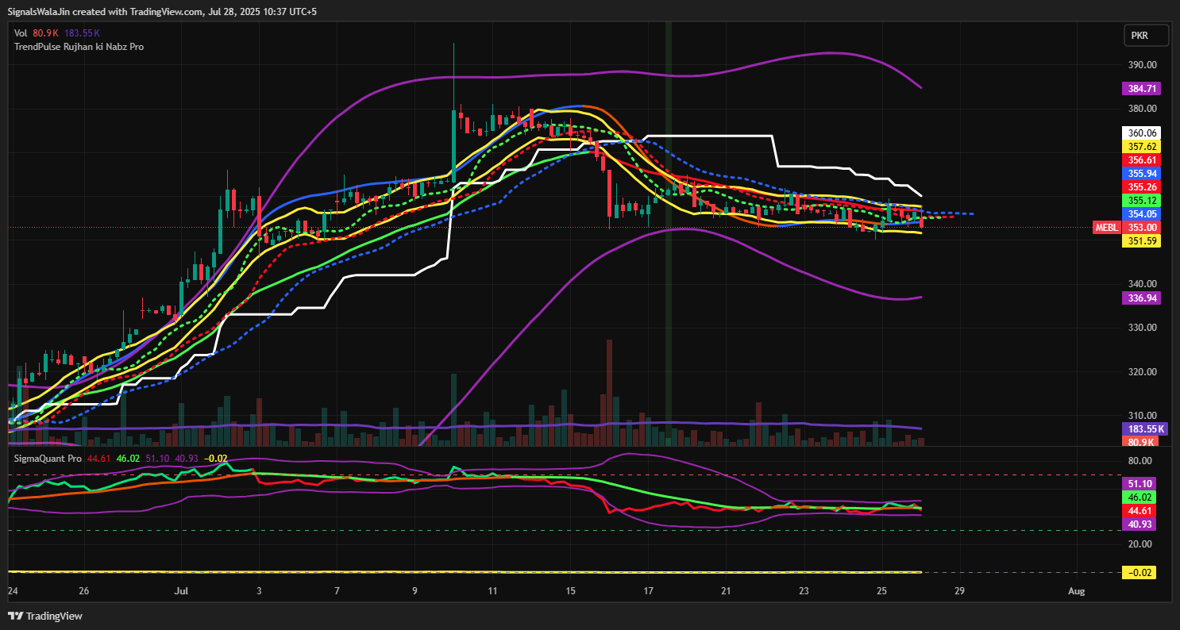Click the red 356.61 price tag

[1141, 159]
